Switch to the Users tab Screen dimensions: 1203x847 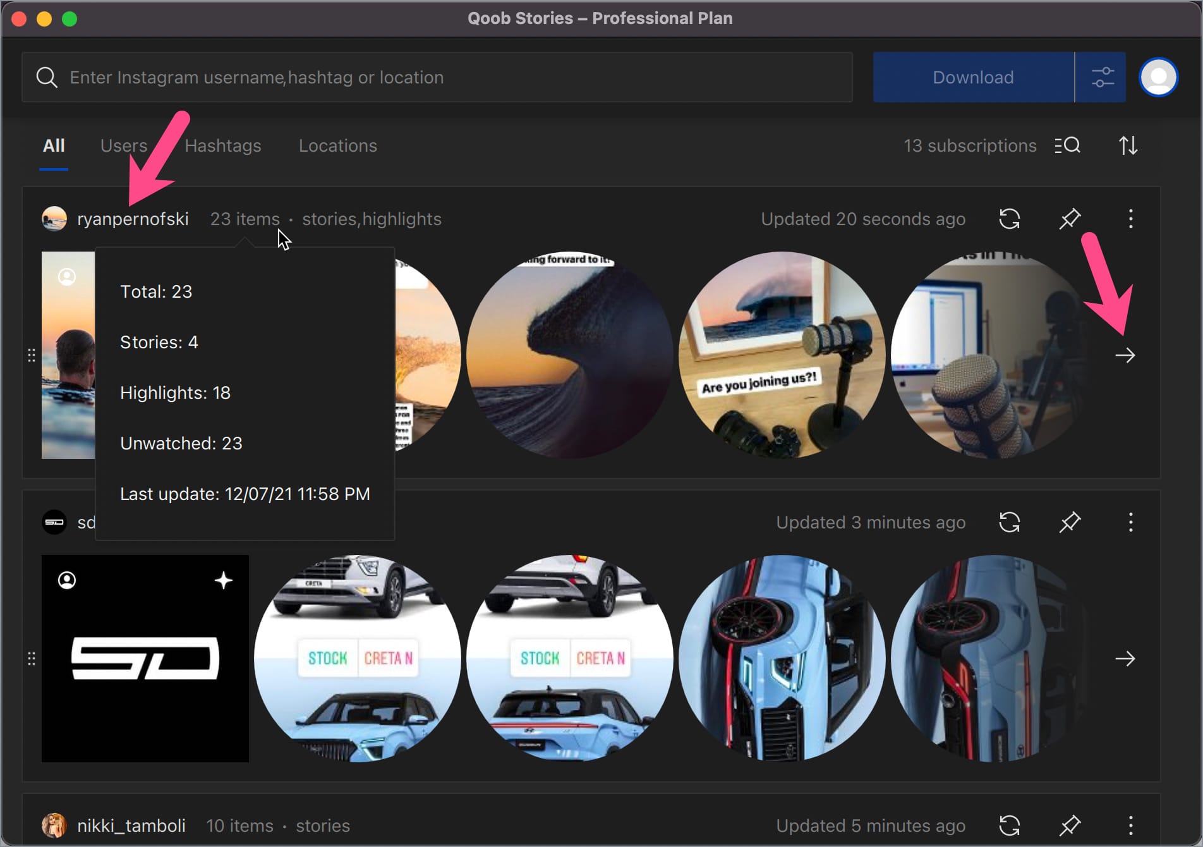[x=124, y=145]
